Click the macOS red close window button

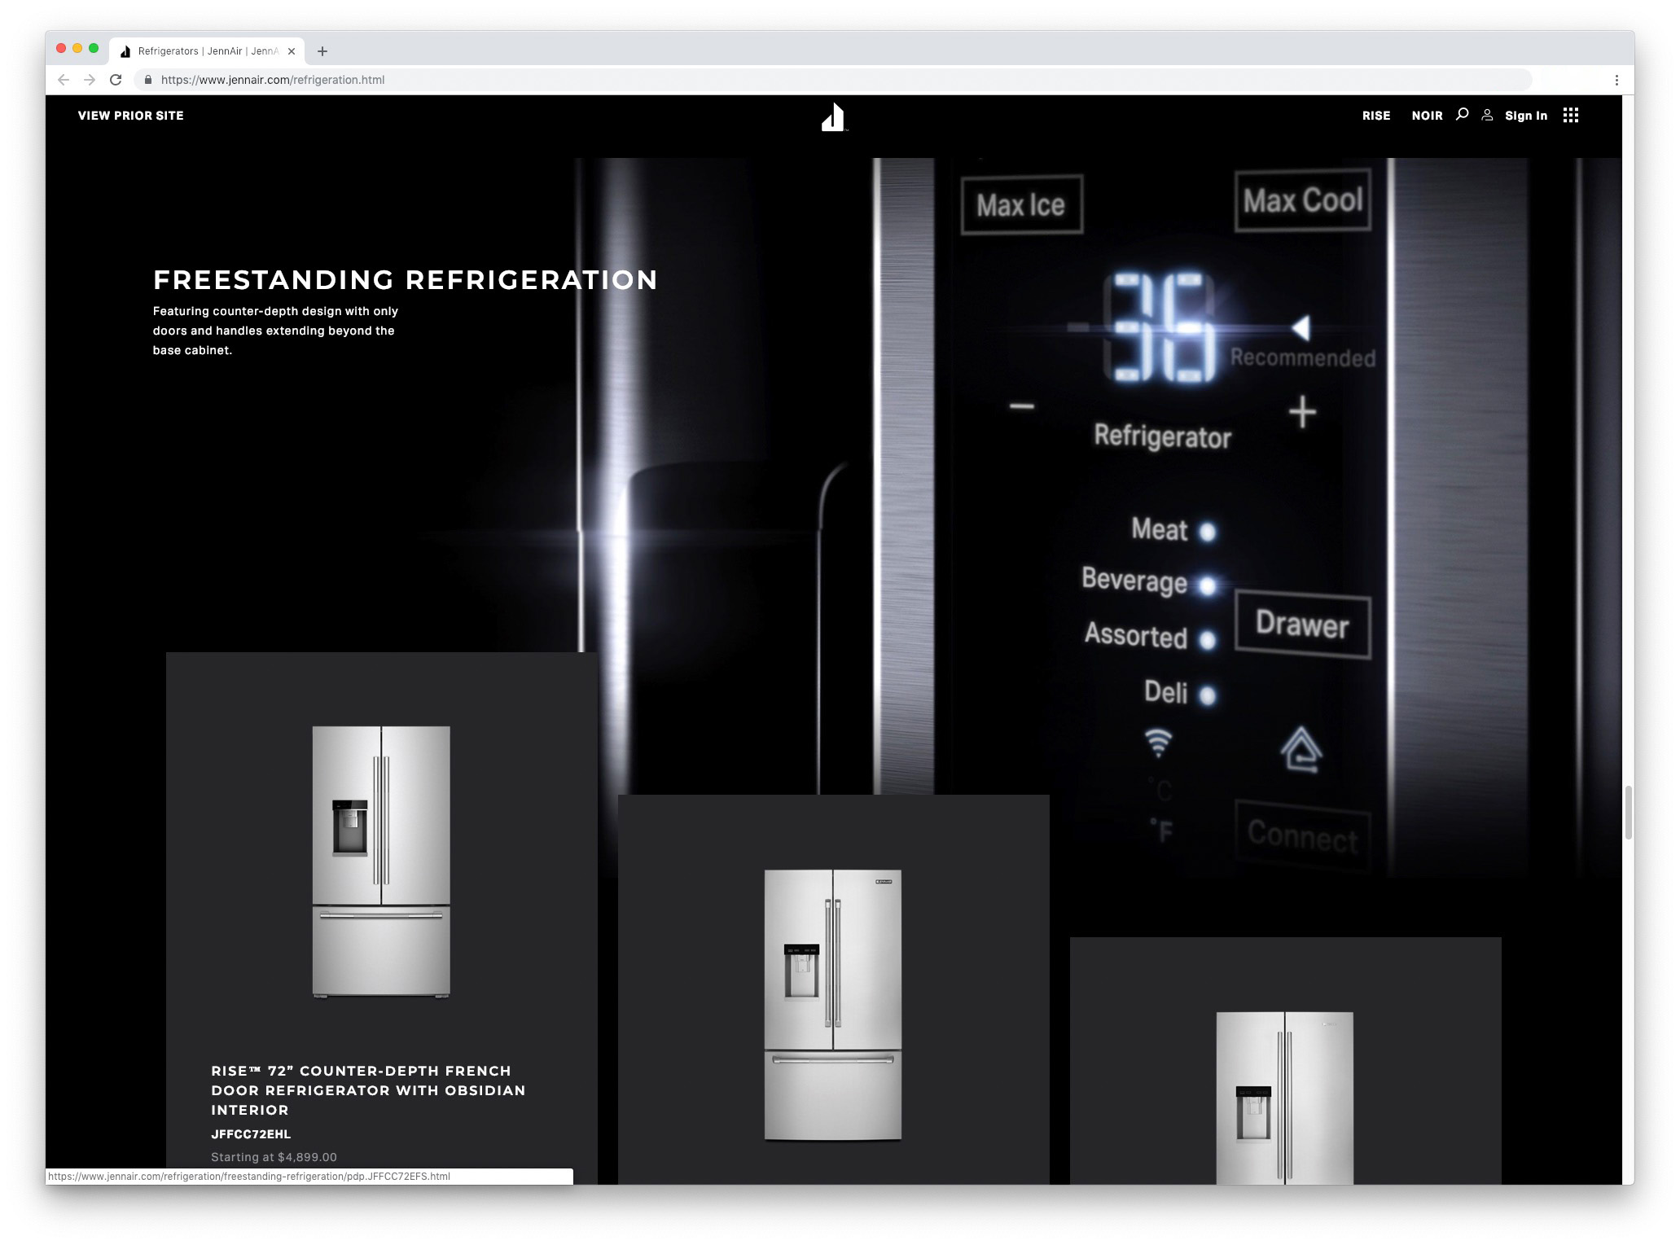tap(61, 48)
